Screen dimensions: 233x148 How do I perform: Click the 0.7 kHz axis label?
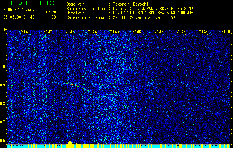point(3,122)
